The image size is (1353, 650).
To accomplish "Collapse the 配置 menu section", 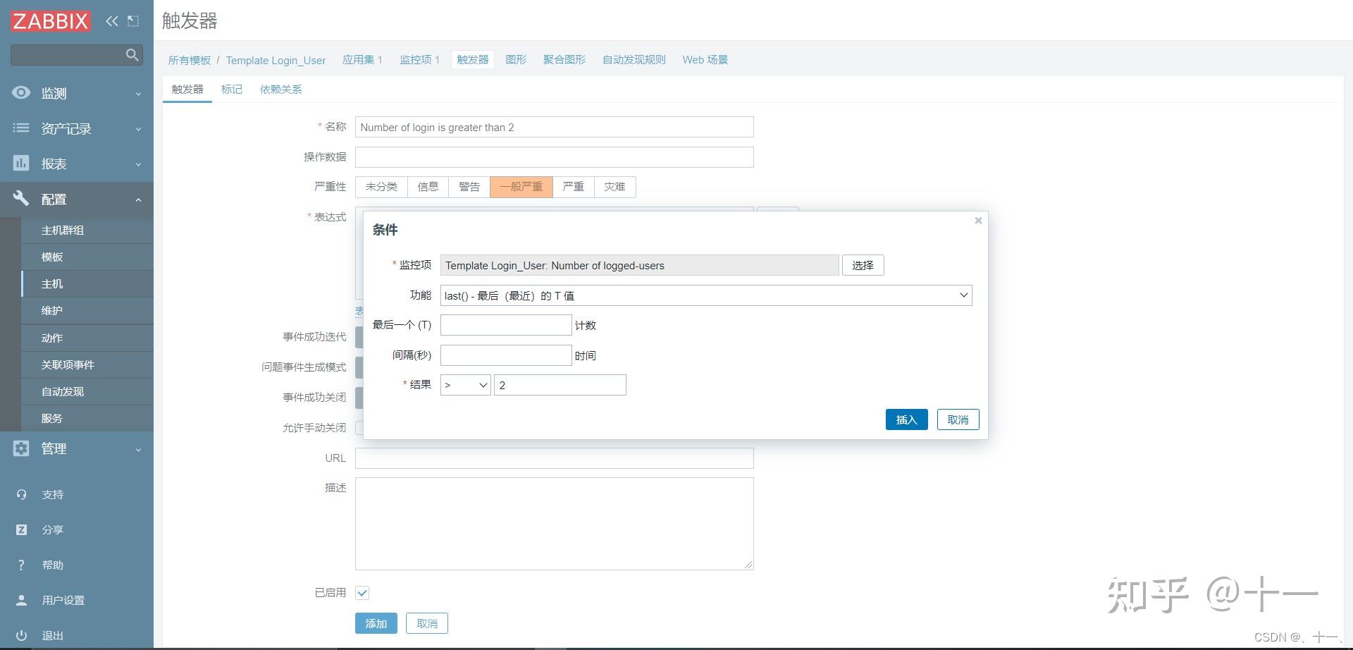I will [138, 200].
